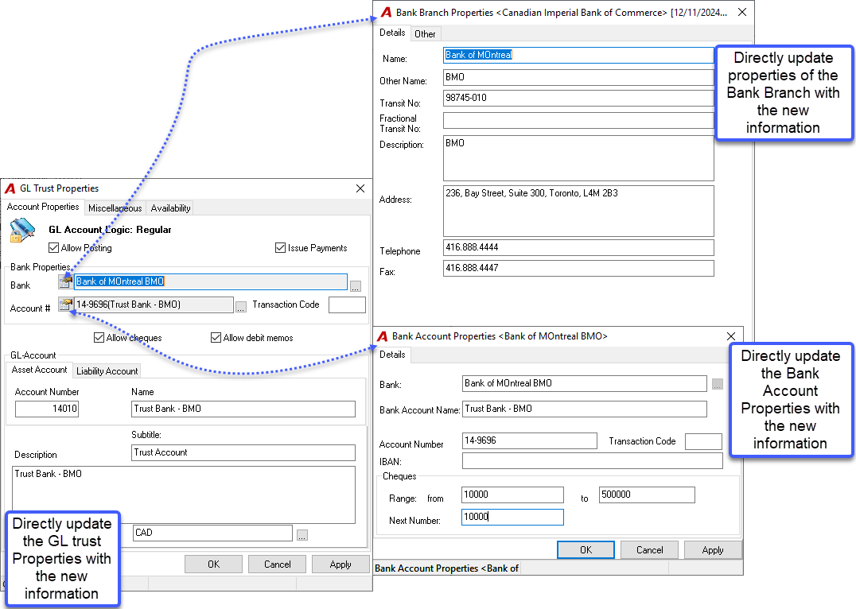Screen dimensions: 856x609
Task: Switch to the Liability Account tab
Action: point(107,371)
